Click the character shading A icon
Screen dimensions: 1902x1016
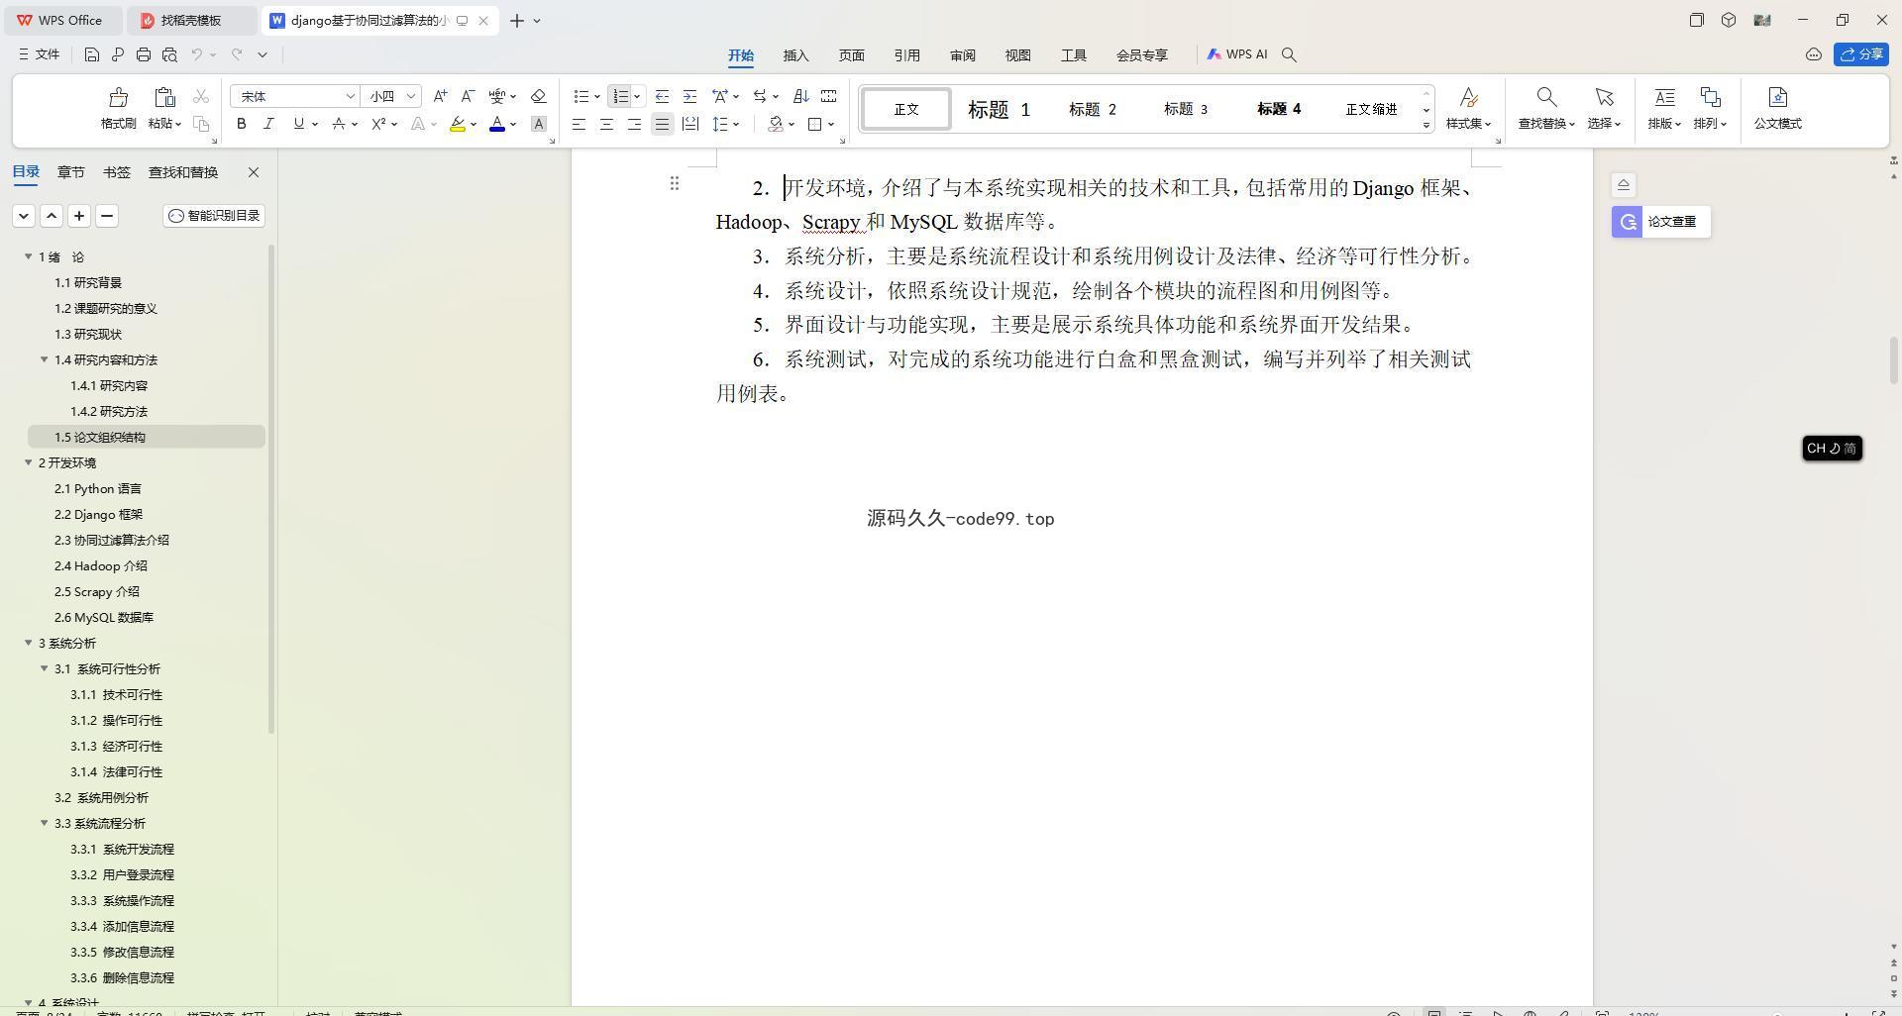click(539, 124)
